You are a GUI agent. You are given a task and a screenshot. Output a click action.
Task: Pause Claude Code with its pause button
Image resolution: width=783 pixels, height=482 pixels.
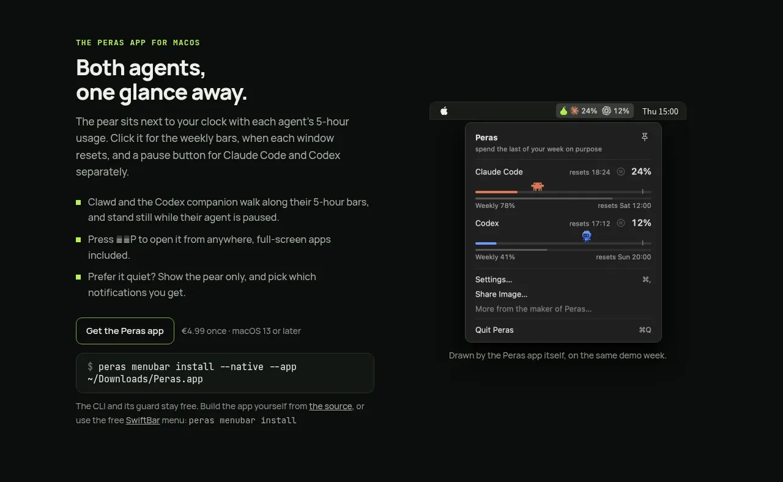point(621,172)
